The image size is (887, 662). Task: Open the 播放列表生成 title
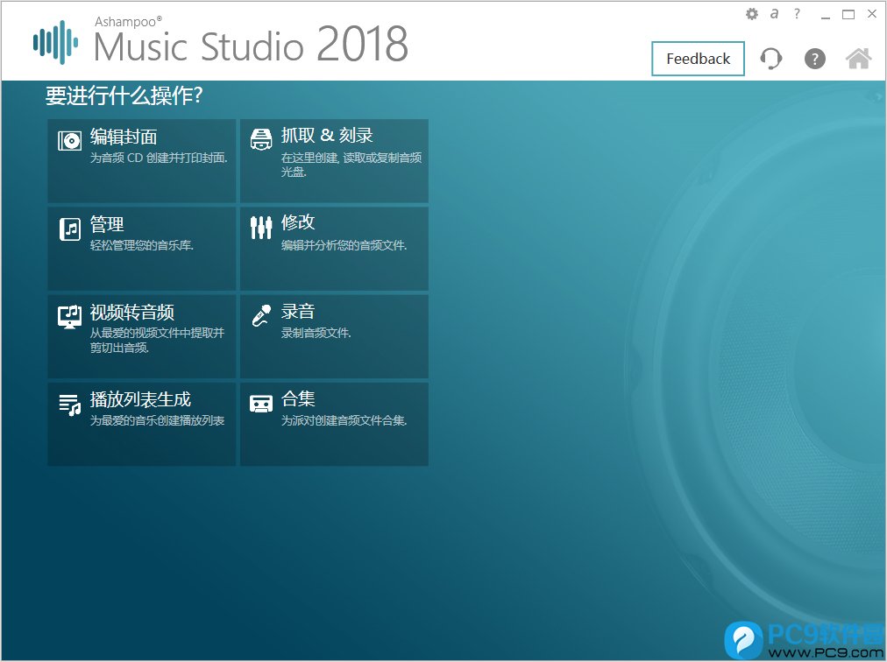pyautogui.click(x=140, y=399)
